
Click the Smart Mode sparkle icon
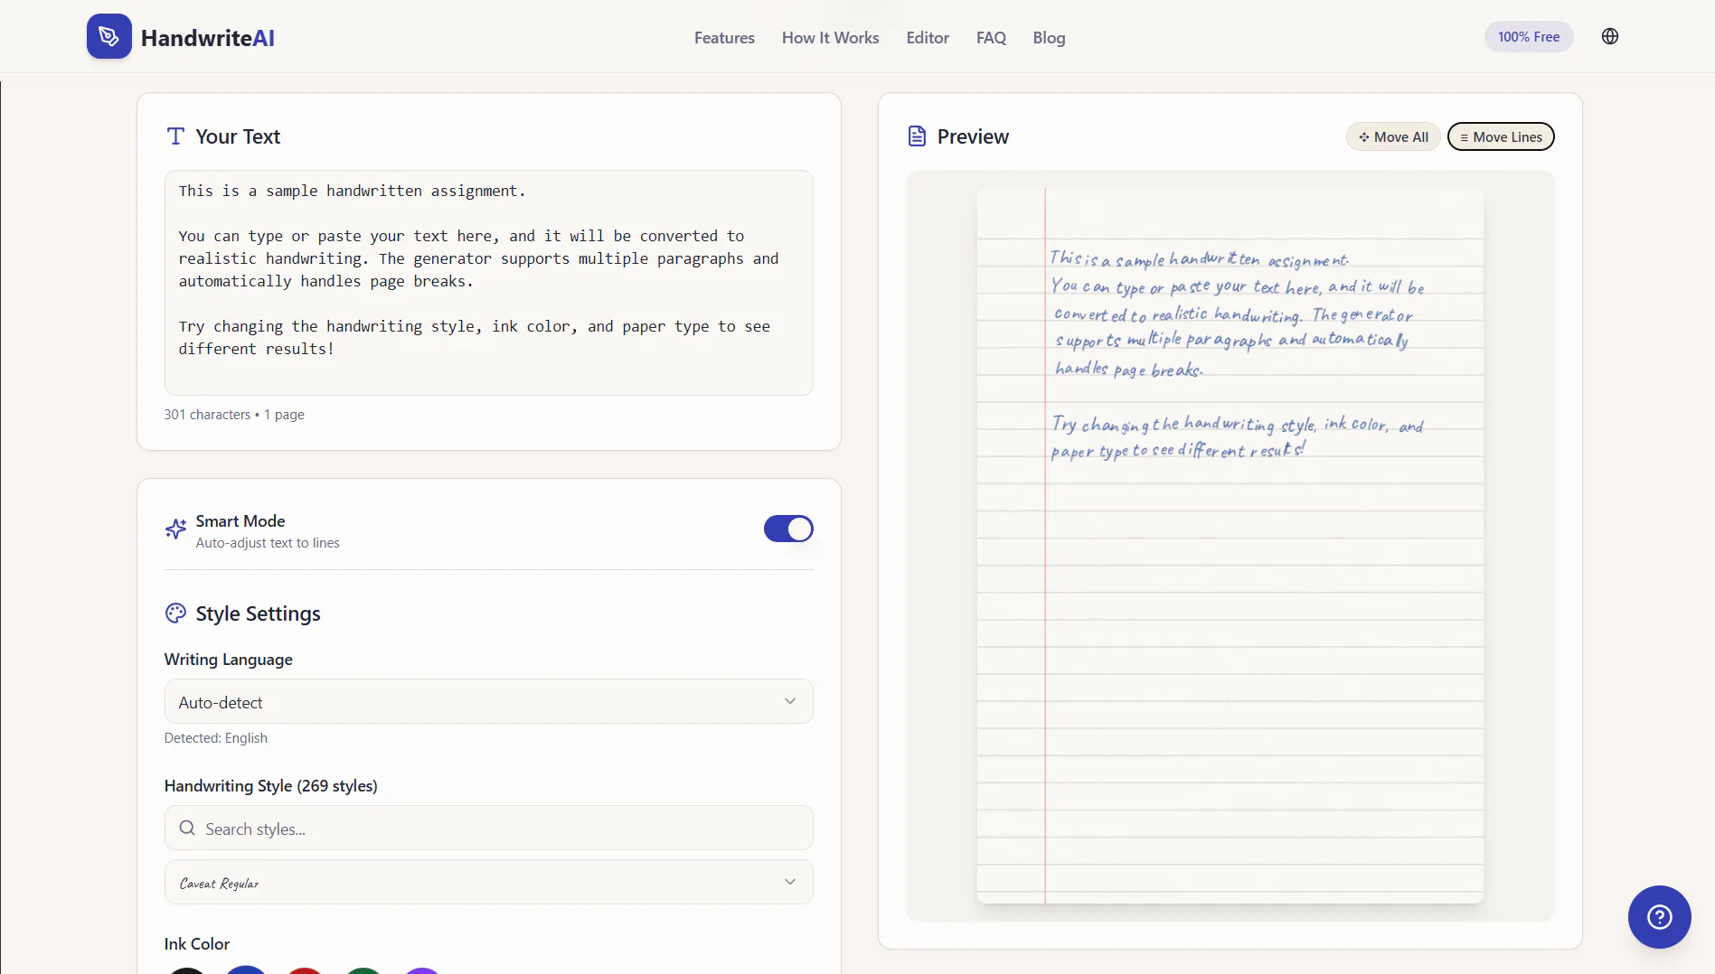[175, 529]
